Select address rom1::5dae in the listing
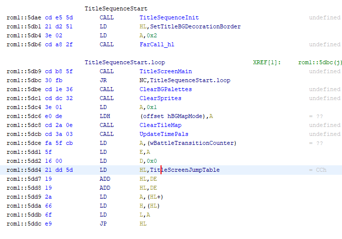This screenshot has height=239, width=342. point(20,17)
